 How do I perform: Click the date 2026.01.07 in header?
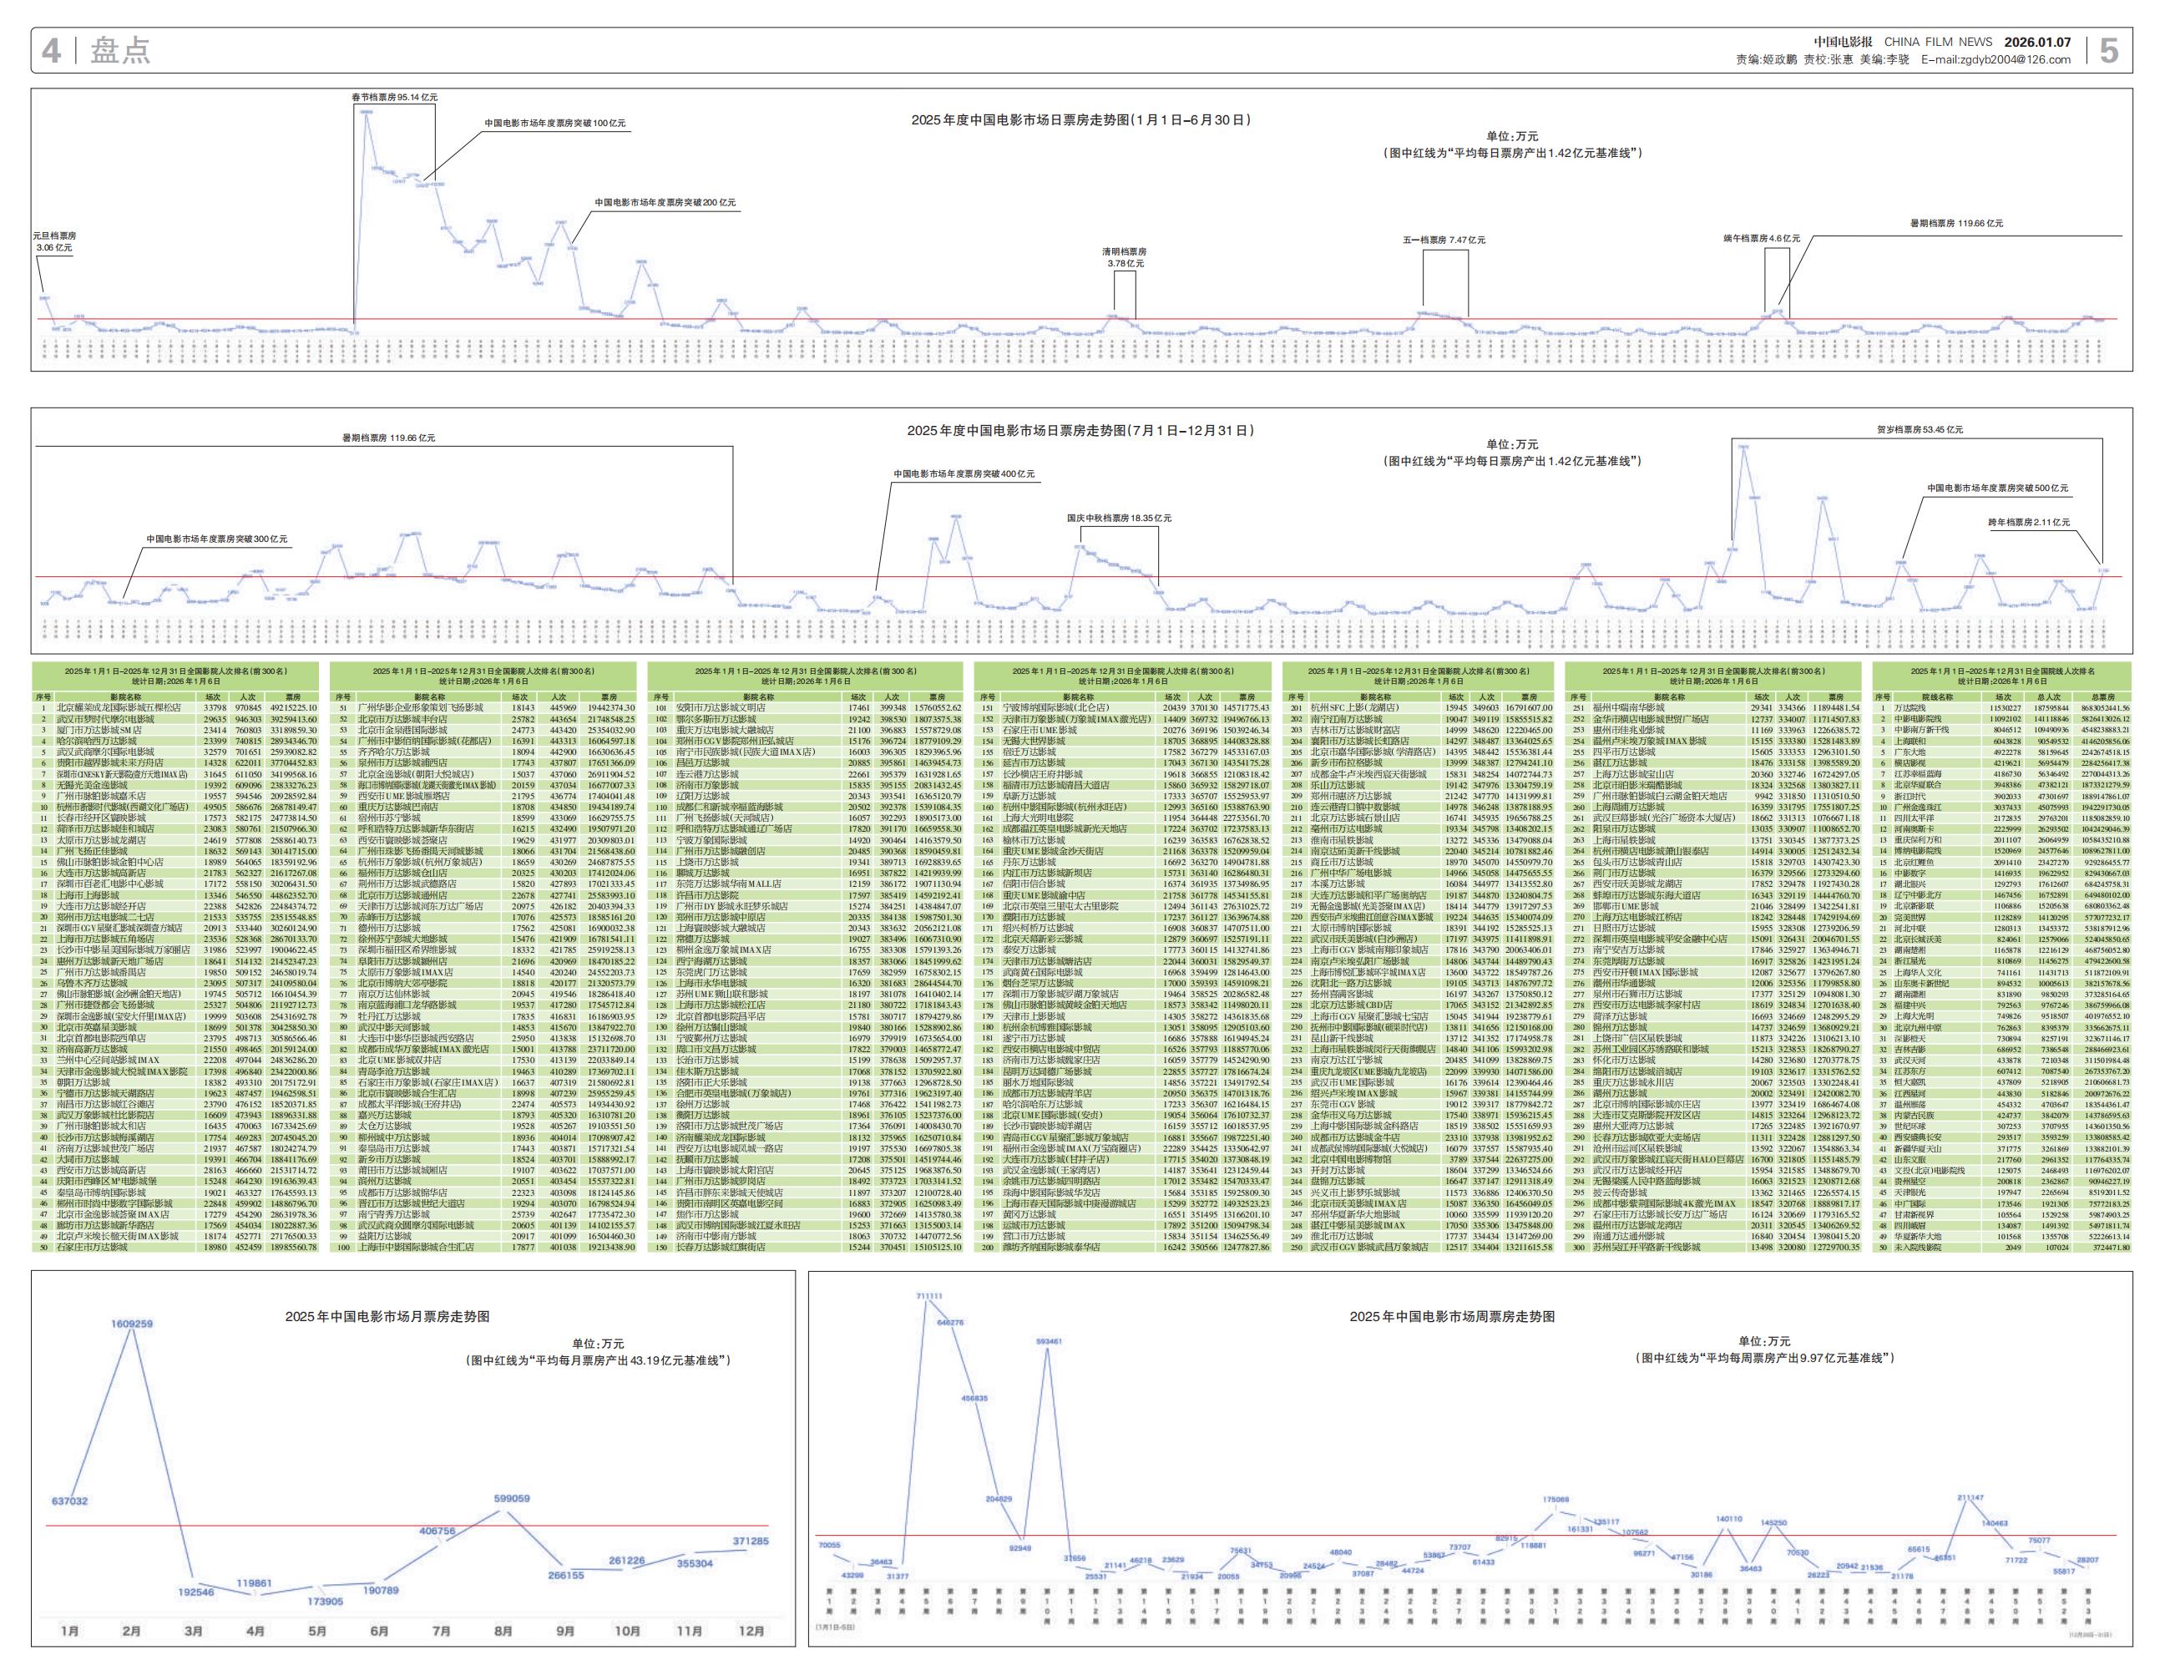pos(2037,42)
